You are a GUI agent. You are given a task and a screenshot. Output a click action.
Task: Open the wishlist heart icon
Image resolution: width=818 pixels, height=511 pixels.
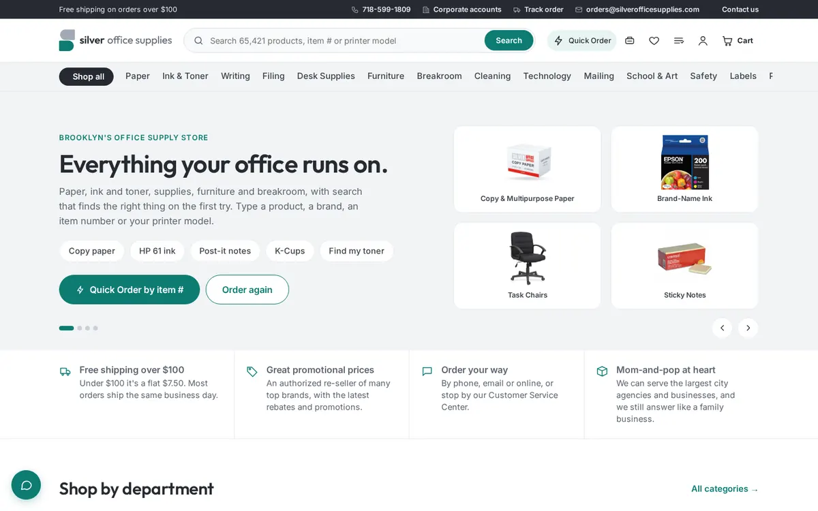(654, 41)
